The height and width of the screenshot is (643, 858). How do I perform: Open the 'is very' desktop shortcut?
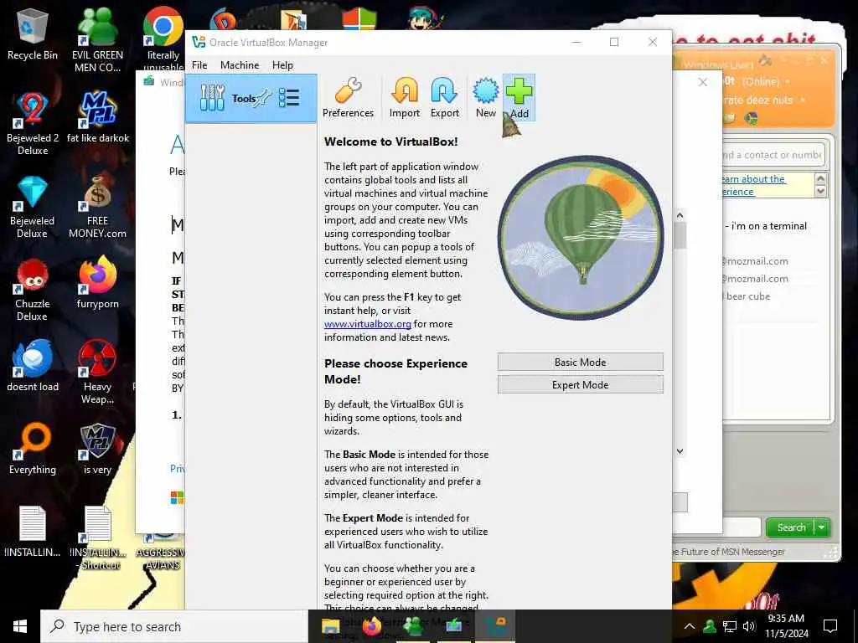click(97, 449)
